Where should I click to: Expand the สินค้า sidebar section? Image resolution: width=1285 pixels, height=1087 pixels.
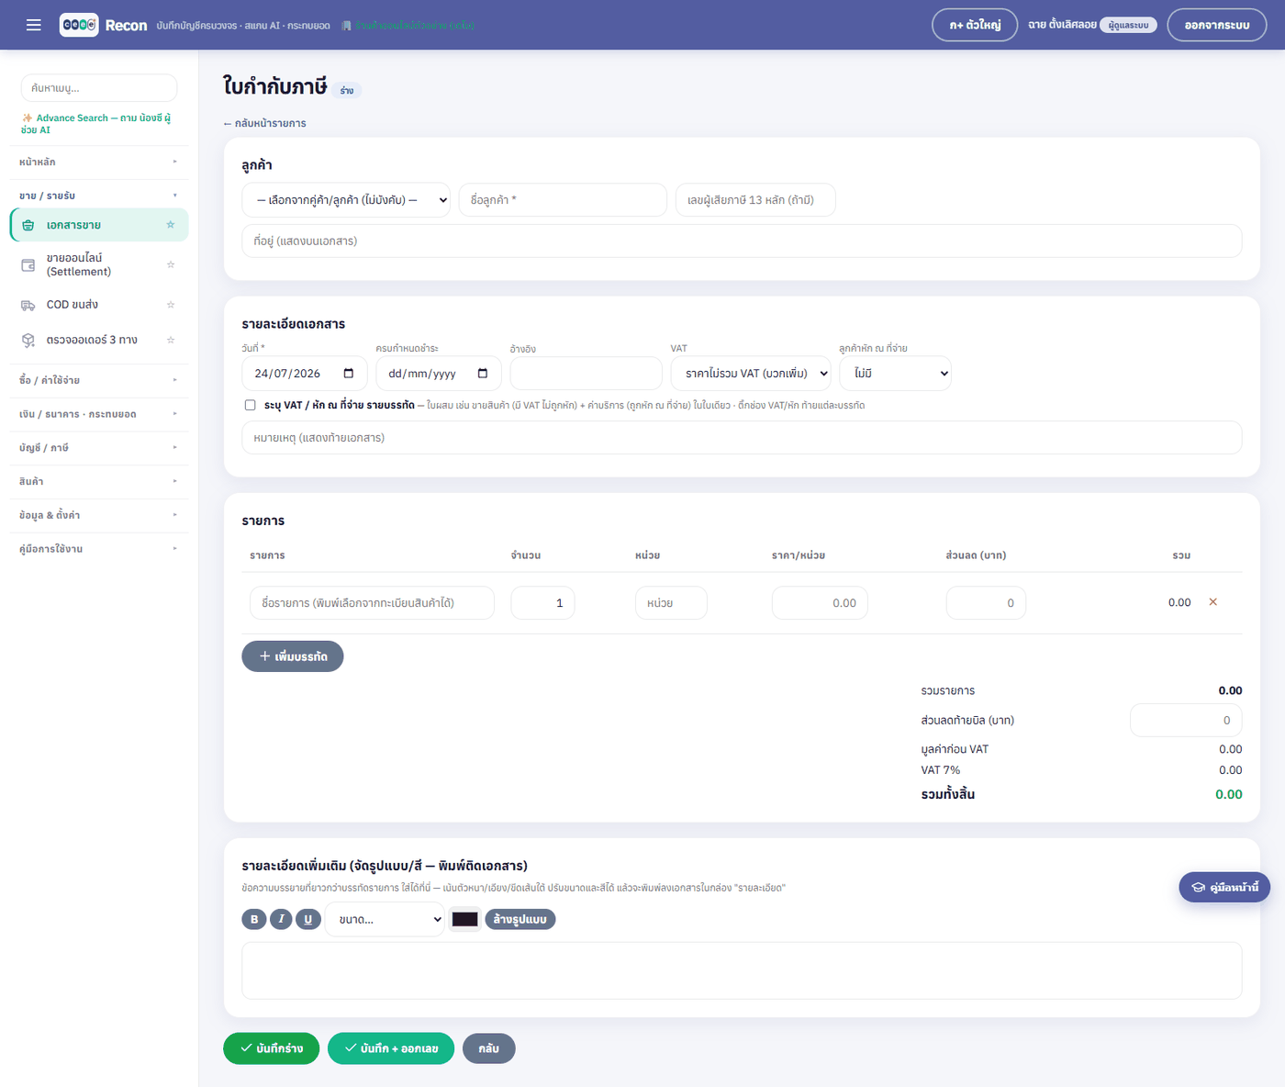(98, 481)
